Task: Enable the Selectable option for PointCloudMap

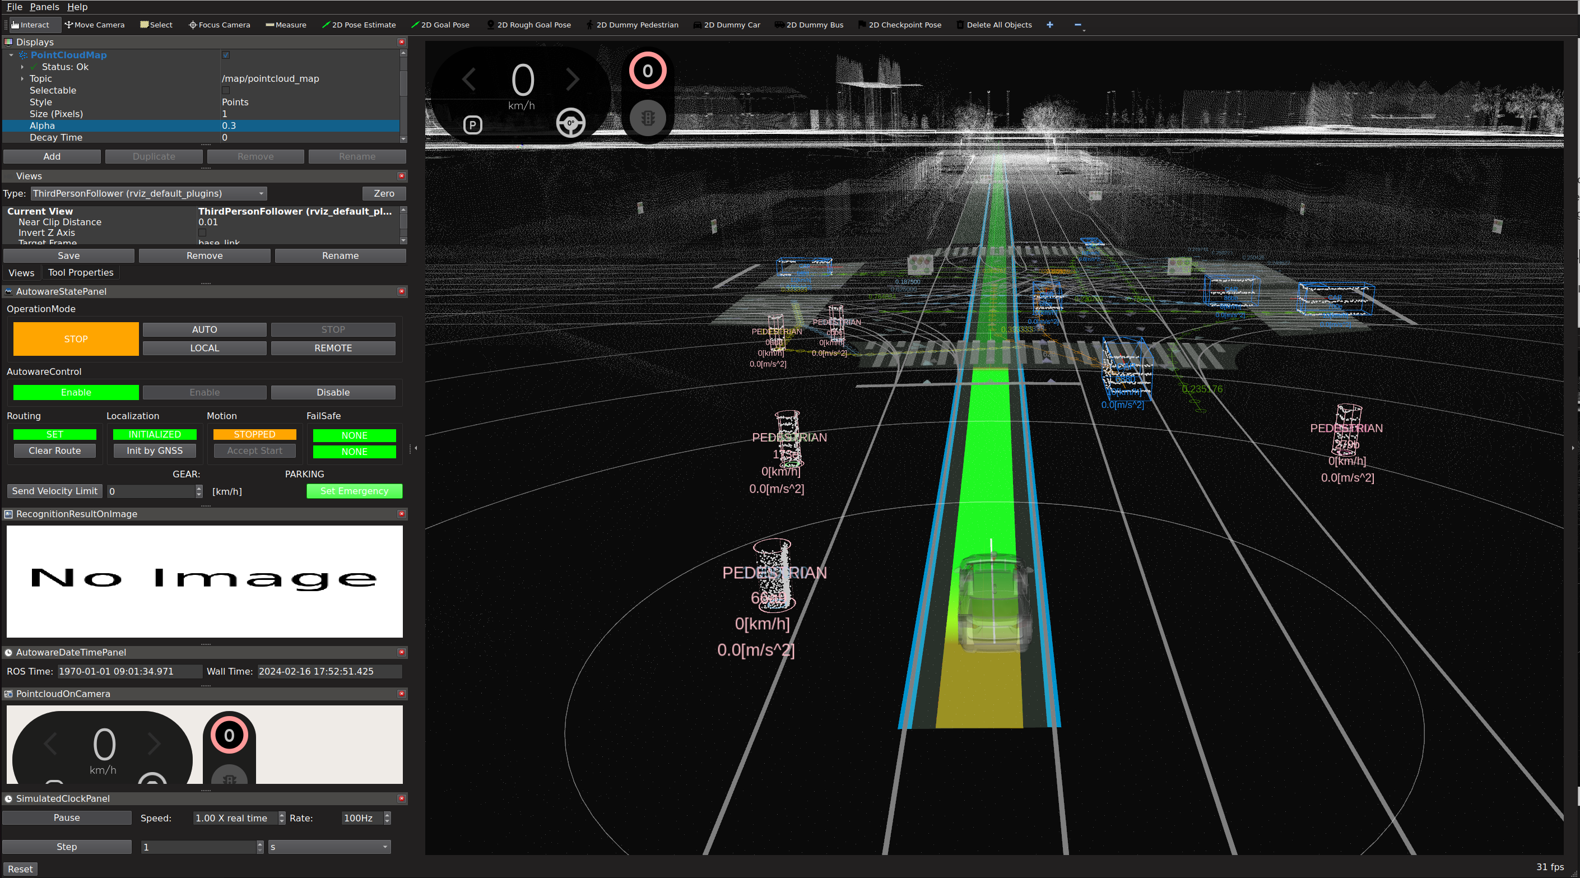Action: point(226,90)
